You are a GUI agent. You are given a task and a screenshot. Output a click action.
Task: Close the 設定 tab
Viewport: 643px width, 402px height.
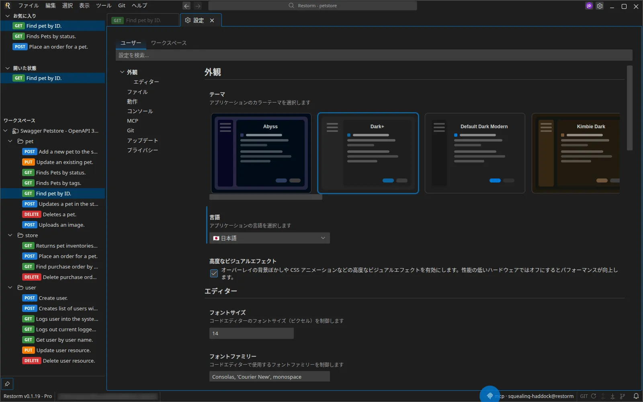tap(212, 20)
